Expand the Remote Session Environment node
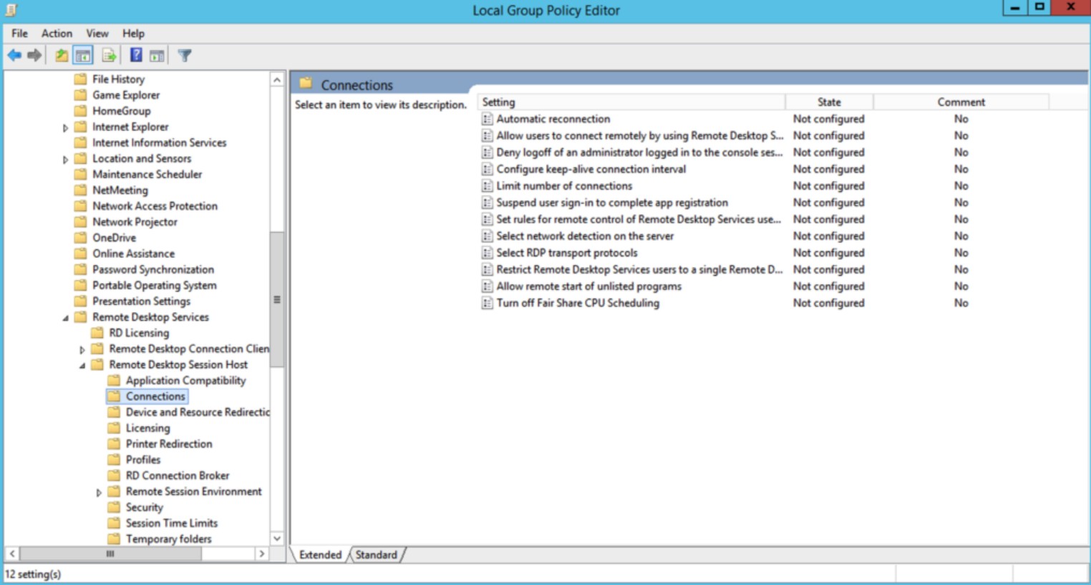This screenshot has width=1091, height=585. [x=99, y=492]
